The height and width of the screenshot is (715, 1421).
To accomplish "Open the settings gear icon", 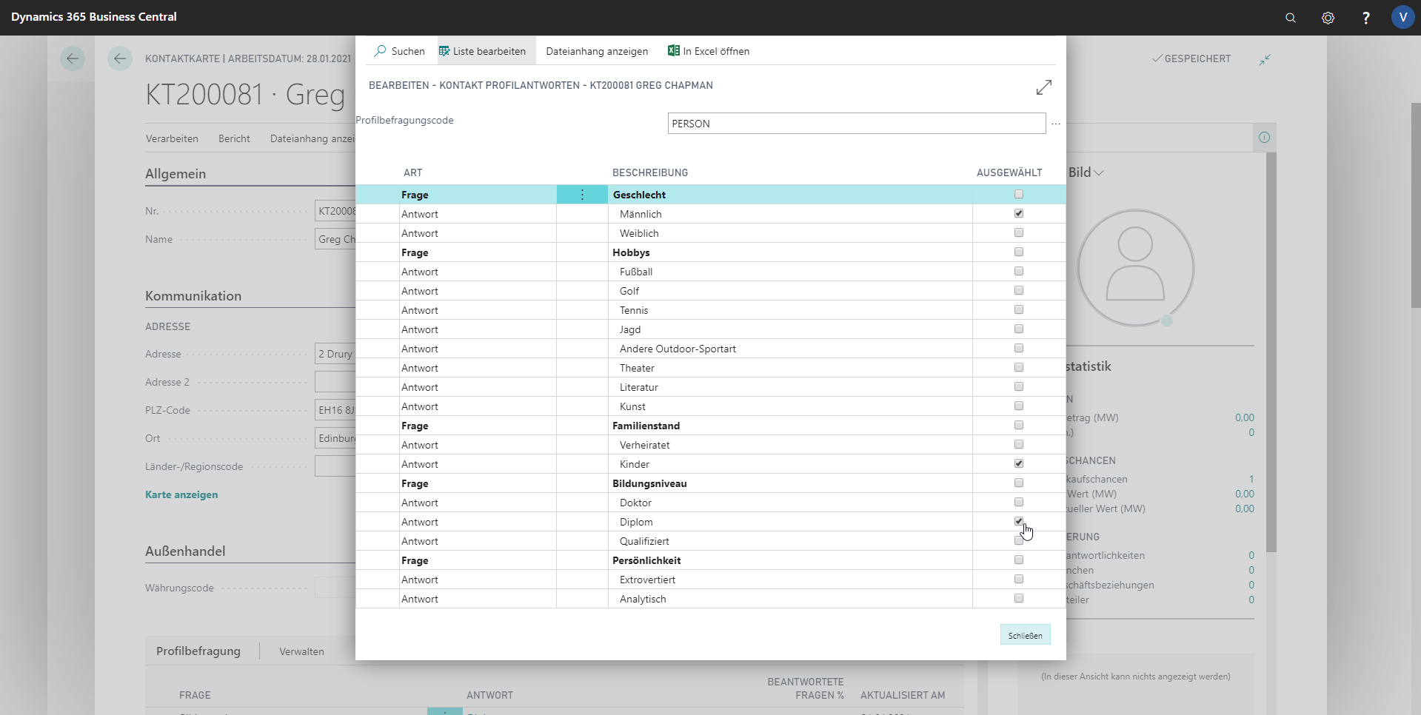I will coord(1328,18).
